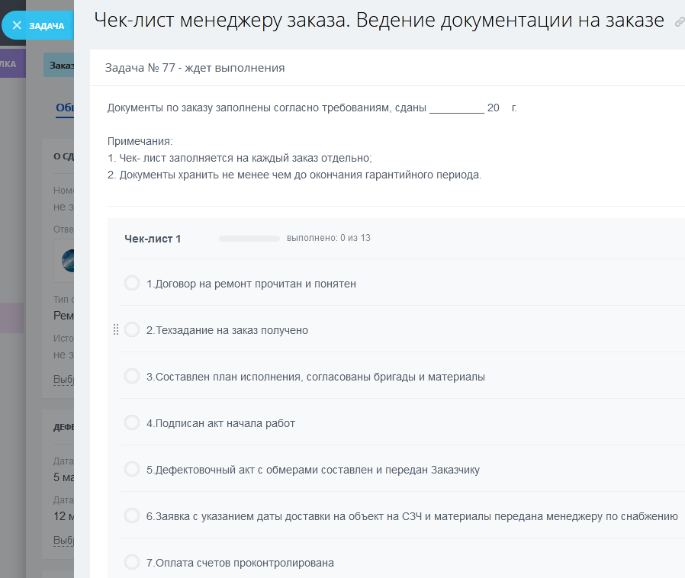Switch to the Общ tab behind the panel
685x578 pixels.
coord(65,108)
